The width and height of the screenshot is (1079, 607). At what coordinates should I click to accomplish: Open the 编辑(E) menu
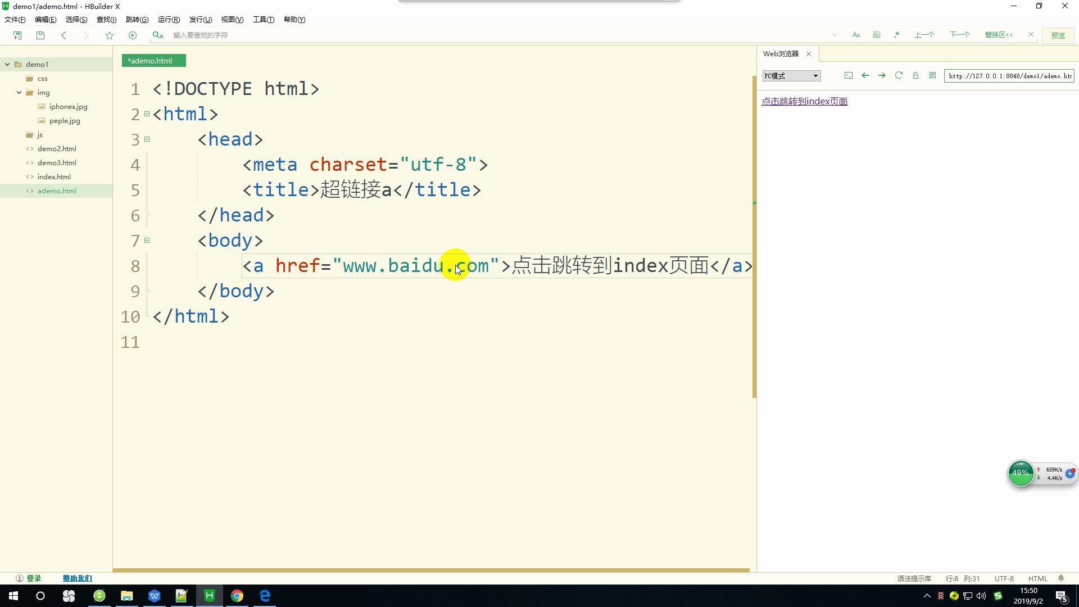point(45,19)
